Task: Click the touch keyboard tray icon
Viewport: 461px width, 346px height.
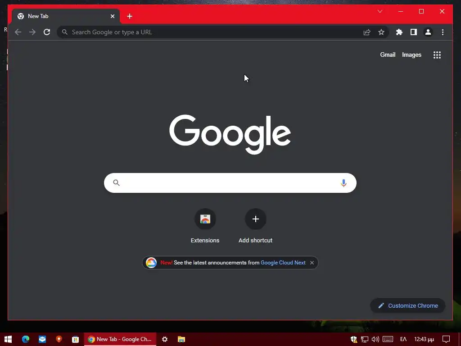Action: point(388,339)
